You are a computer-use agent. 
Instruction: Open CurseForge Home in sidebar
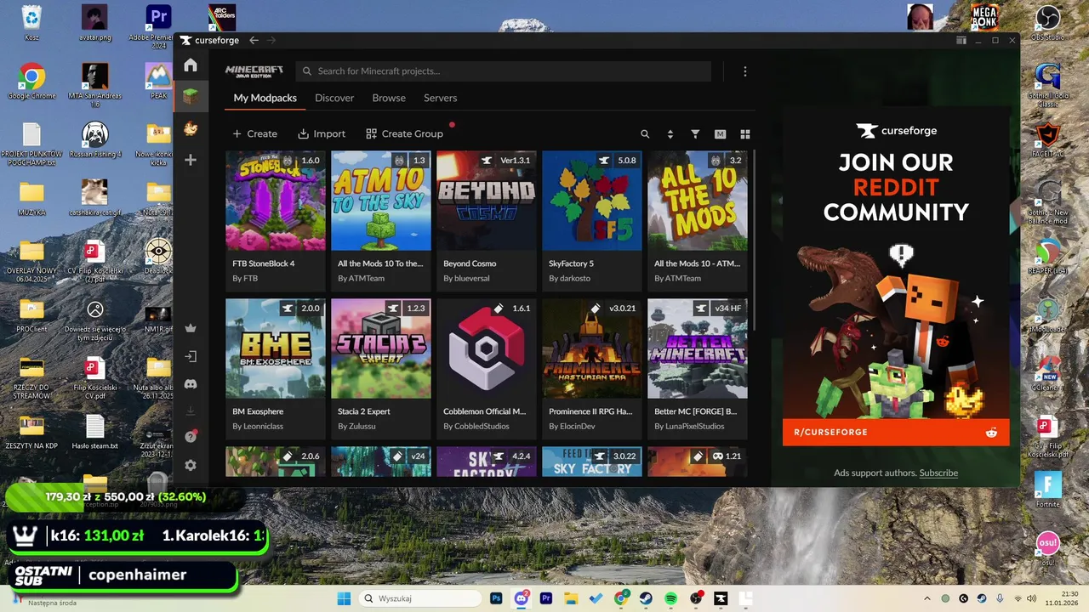191,65
